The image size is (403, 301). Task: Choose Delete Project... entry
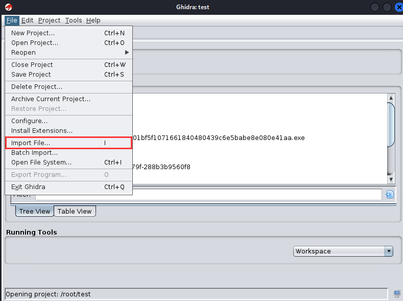(x=68, y=87)
